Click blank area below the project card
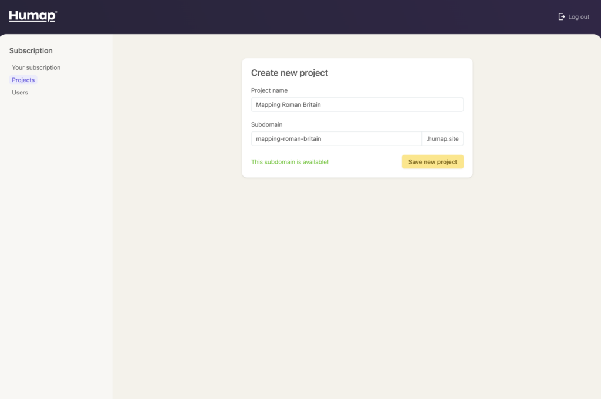The width and height of the screenshot is (601, 399). point(357,282)
